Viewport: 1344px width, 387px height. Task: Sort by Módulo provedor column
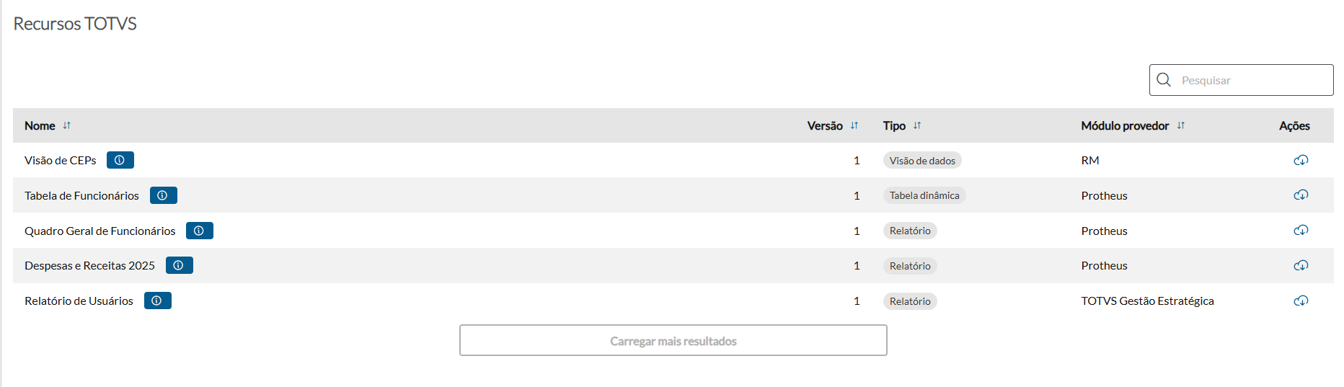[x=1181, y=125]
